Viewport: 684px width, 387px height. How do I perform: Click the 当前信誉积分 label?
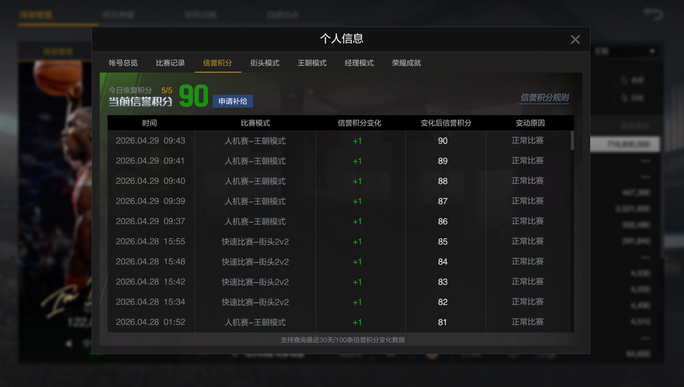coord(141,102)
